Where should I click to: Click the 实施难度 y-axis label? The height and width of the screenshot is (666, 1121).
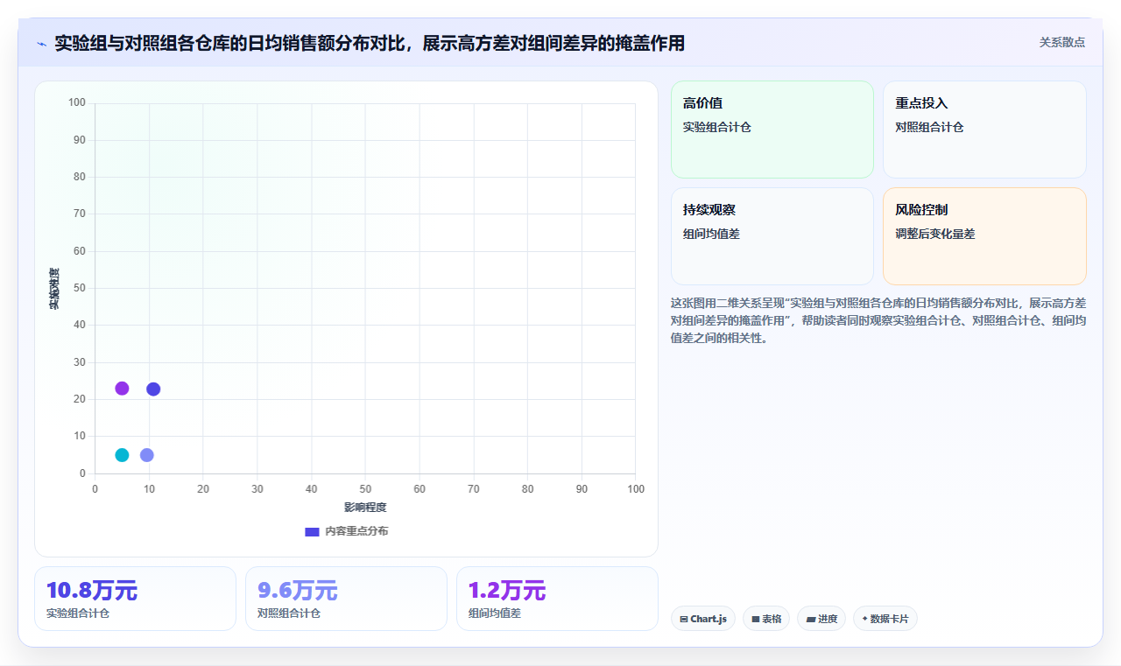[54, 288]
